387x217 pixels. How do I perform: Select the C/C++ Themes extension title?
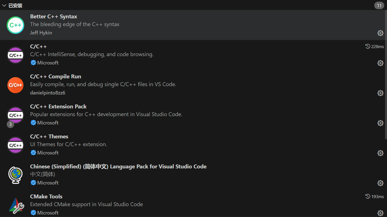tap(49, 136)
